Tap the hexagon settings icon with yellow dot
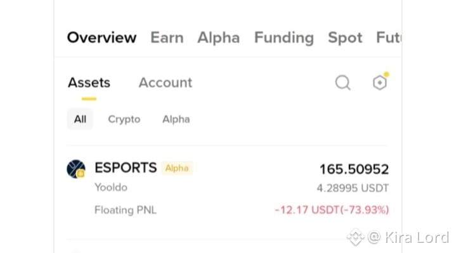This screenshot has height=253, width=454. [x=380, y=82]
